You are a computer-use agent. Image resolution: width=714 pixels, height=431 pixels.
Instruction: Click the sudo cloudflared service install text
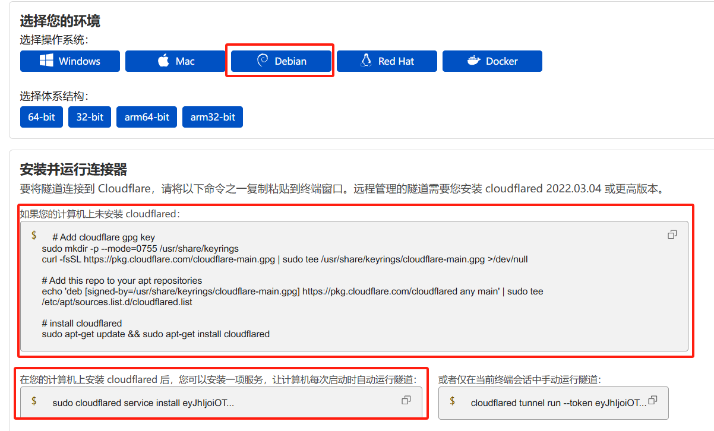[x=143, y=403]
